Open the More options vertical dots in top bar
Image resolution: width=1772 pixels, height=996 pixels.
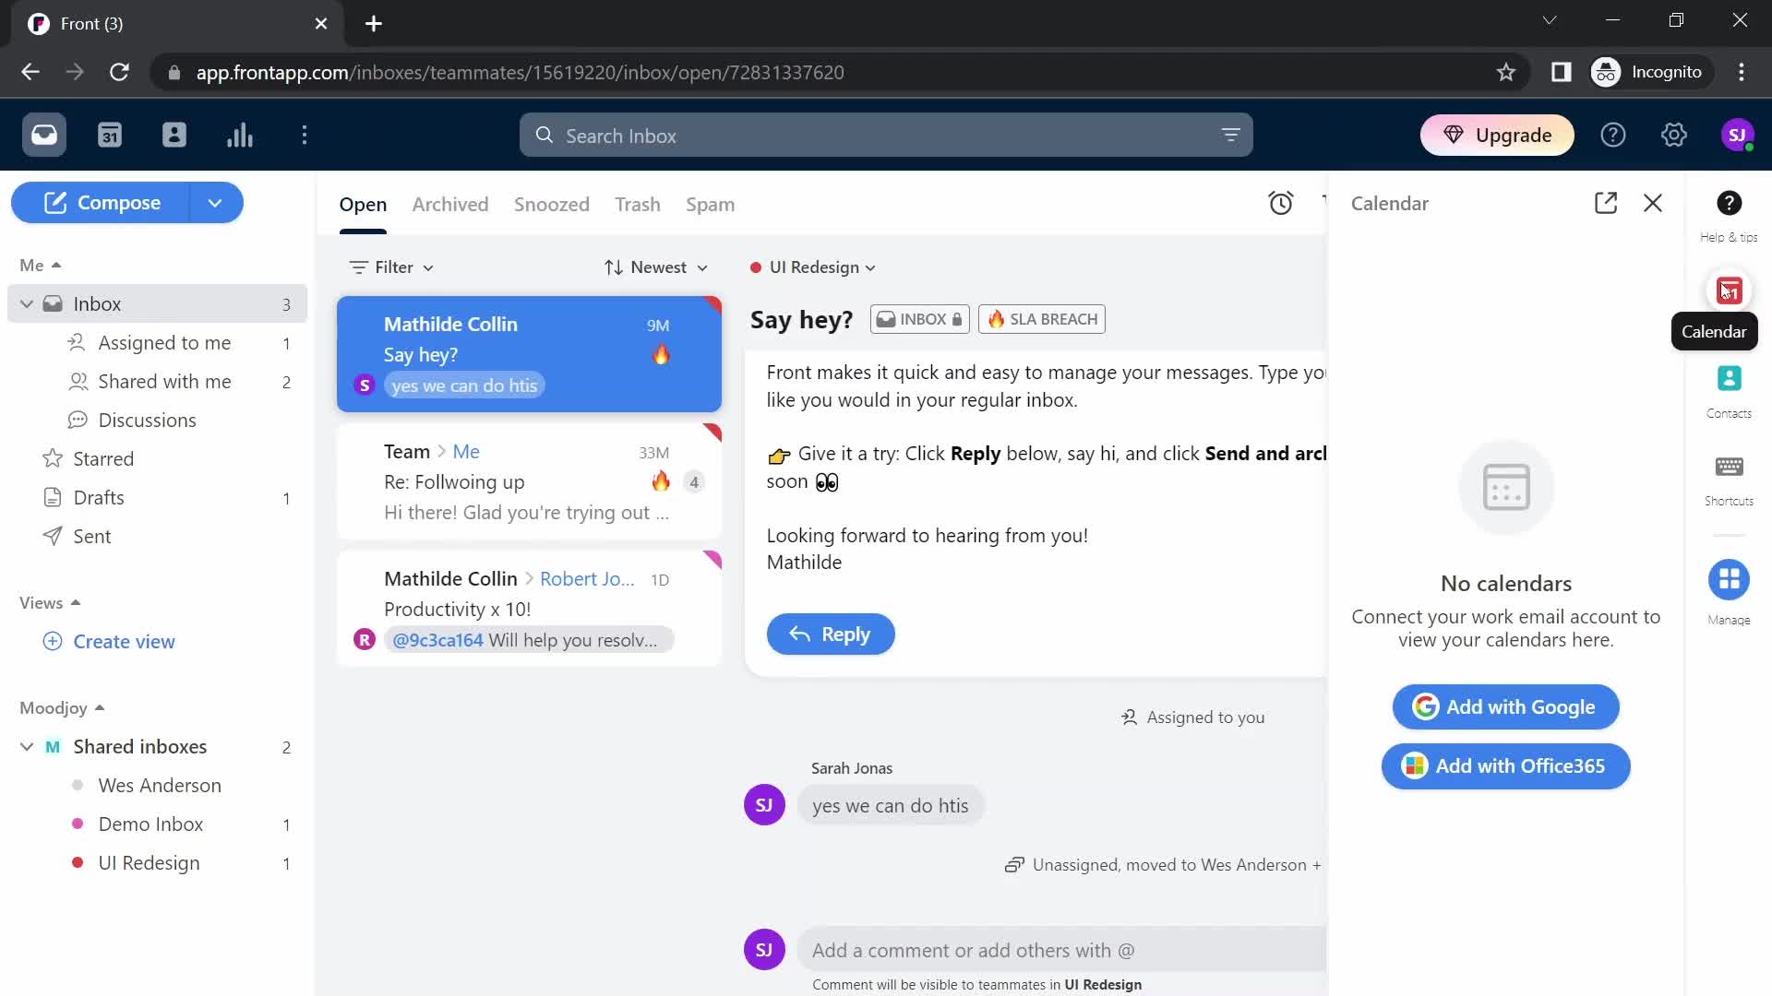(x=305, y=136)
